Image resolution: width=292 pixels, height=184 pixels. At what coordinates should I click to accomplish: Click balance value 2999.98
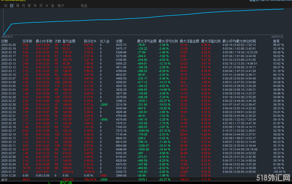(x=121, y=175)
